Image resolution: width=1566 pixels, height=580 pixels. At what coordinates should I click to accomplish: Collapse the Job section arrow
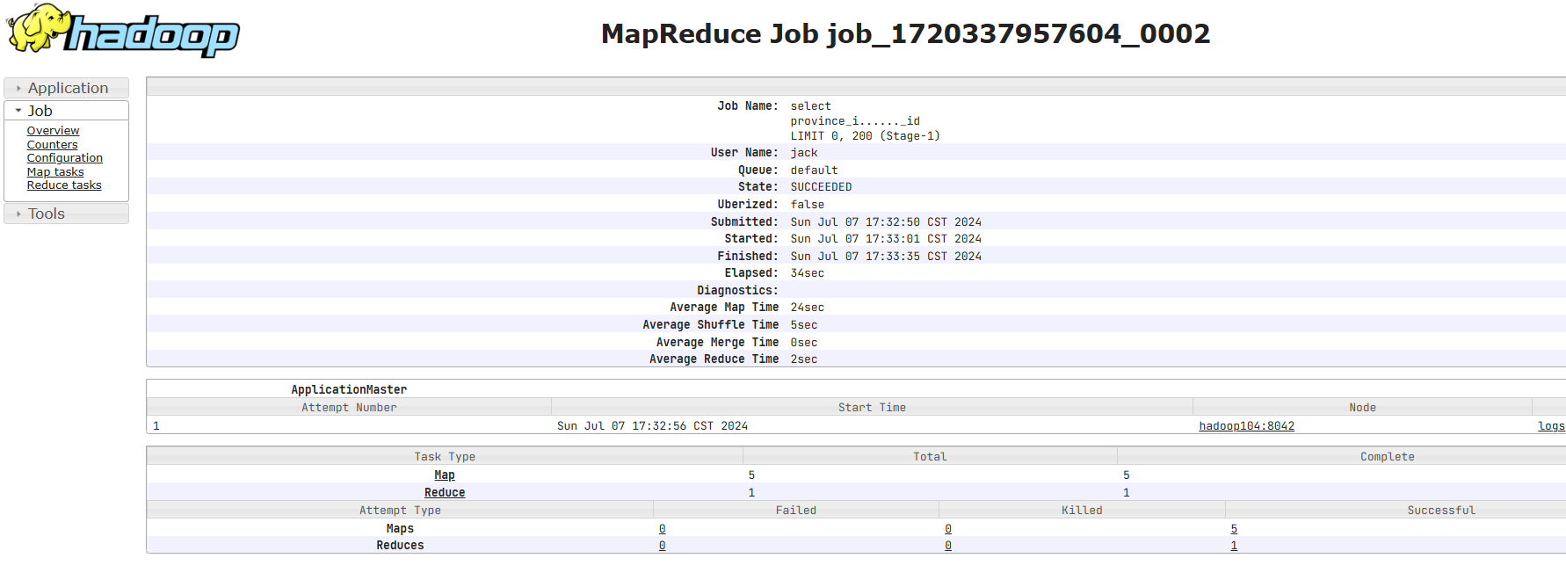18,111
